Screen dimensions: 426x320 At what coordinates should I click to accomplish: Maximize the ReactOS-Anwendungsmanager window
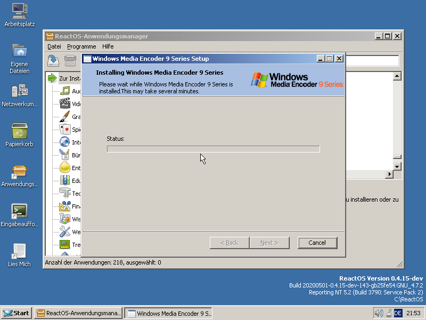click(x=388, y=36)
